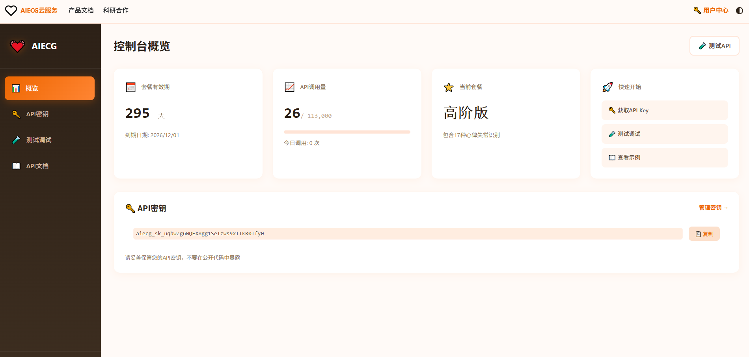Viewport: 749px width, 357px height.
Task: Open 管理密钥 with its arrow link
Action: point(712,208)
